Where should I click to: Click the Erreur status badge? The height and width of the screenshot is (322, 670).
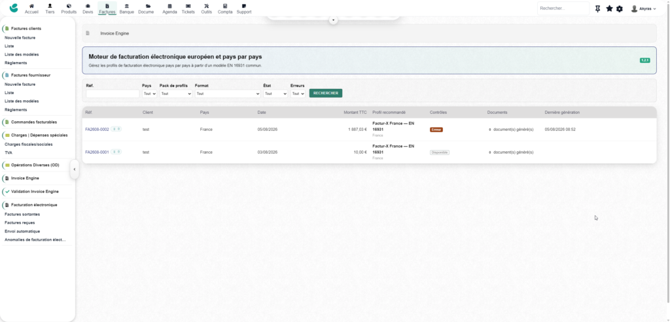click(436, 130)
